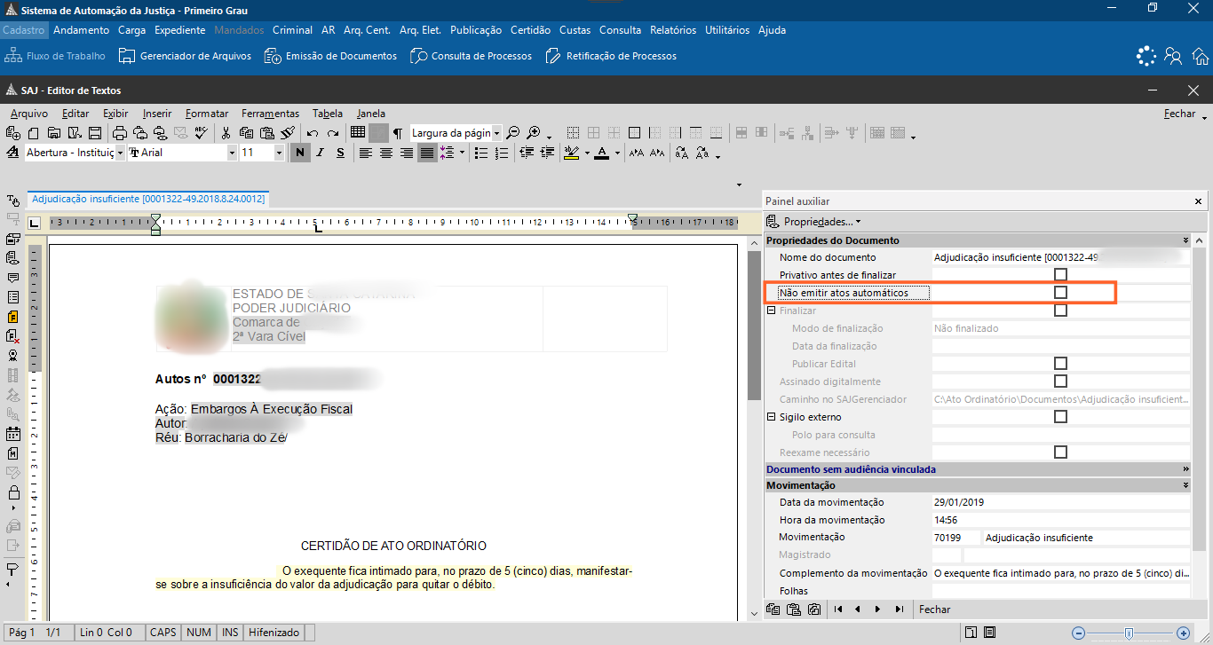Go to last record arrow in panel footer
Image resolution: width=1213 pixels, height=645 pixels.
(900, 610)
